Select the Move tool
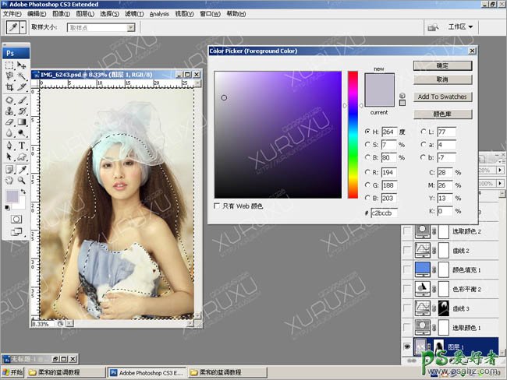The image size is (507, 380). click(x=22, y=65)
